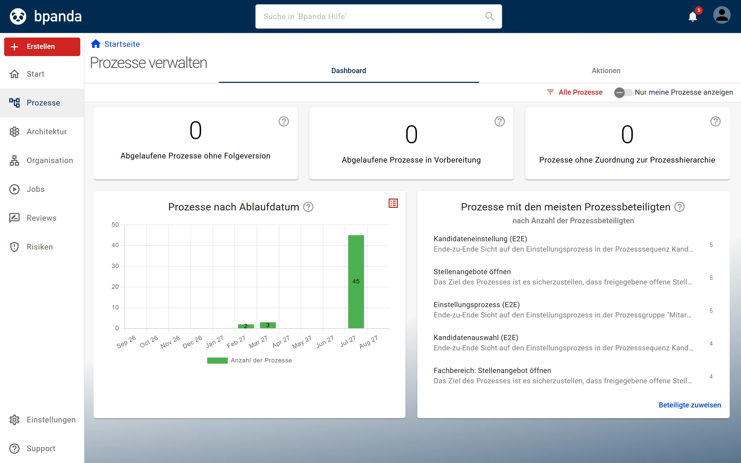Toggle Nur meine Prozesse anzeigen switch
Viewport: 741px width, 463px height.
[623, 93]
